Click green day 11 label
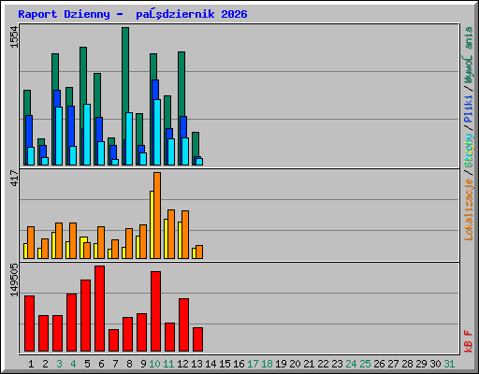 (x=168, y=364)
